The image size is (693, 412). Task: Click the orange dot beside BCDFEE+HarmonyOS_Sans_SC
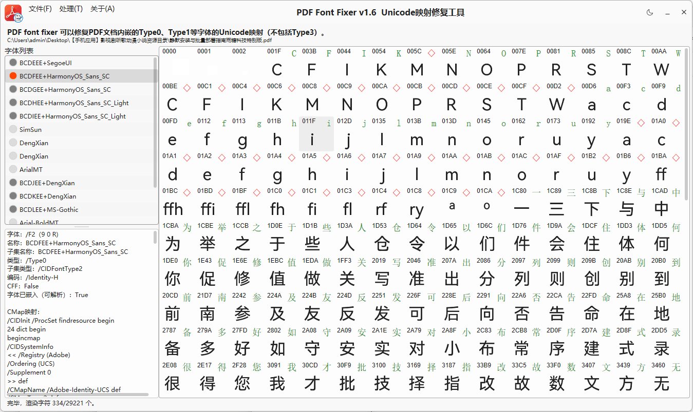tap(13, 76)
